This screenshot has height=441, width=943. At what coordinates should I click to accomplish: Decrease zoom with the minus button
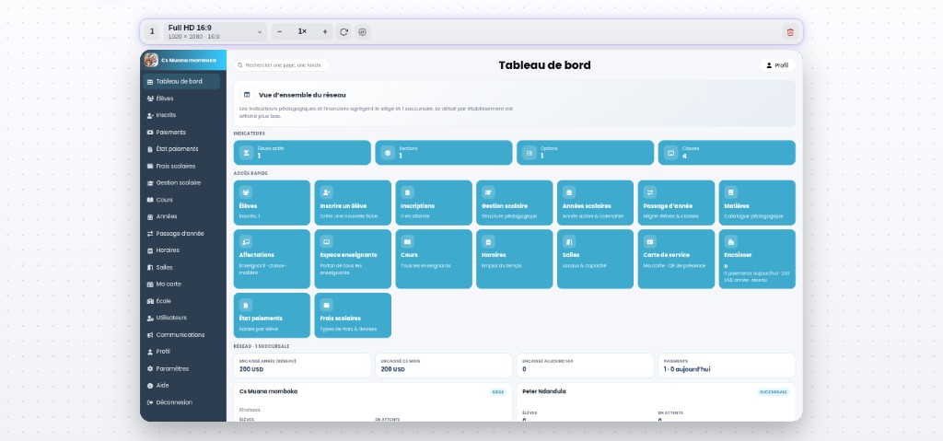[280, 32]
